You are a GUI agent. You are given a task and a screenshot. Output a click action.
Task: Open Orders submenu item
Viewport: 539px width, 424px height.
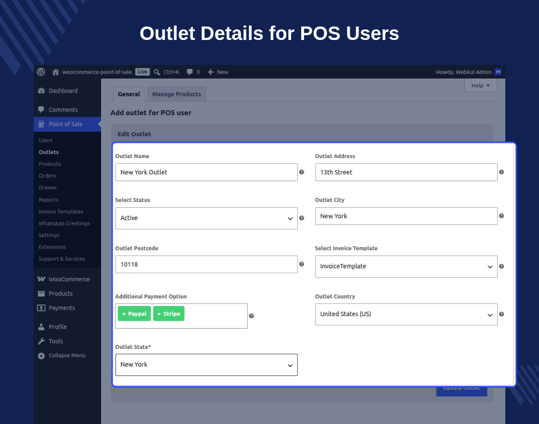point(47,176)
